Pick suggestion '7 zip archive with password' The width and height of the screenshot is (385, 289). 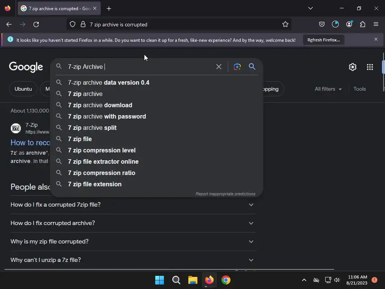(157, 117)
